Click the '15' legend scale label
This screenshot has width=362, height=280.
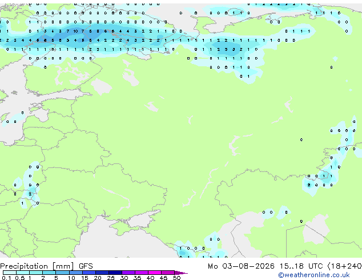[x=85, y=278]
